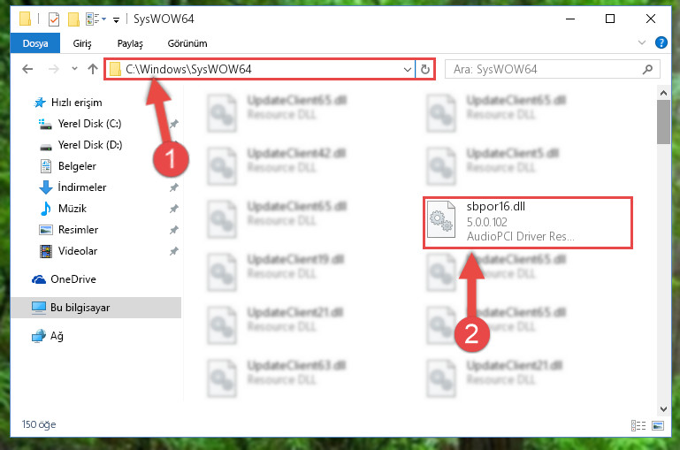
Task: Toggle the pin next to Resimler
Action: tap(174, 230)
